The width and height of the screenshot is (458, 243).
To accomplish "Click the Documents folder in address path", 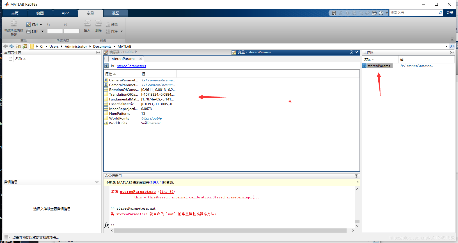I will pyautogui.click(x=102, y=46).
